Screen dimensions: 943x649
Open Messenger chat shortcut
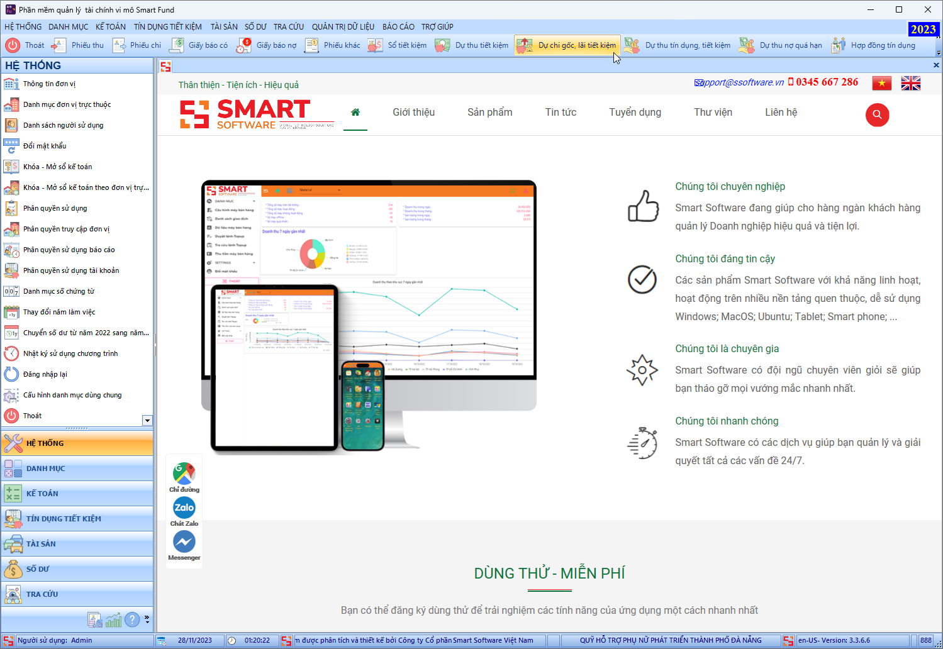click(184, 545)
